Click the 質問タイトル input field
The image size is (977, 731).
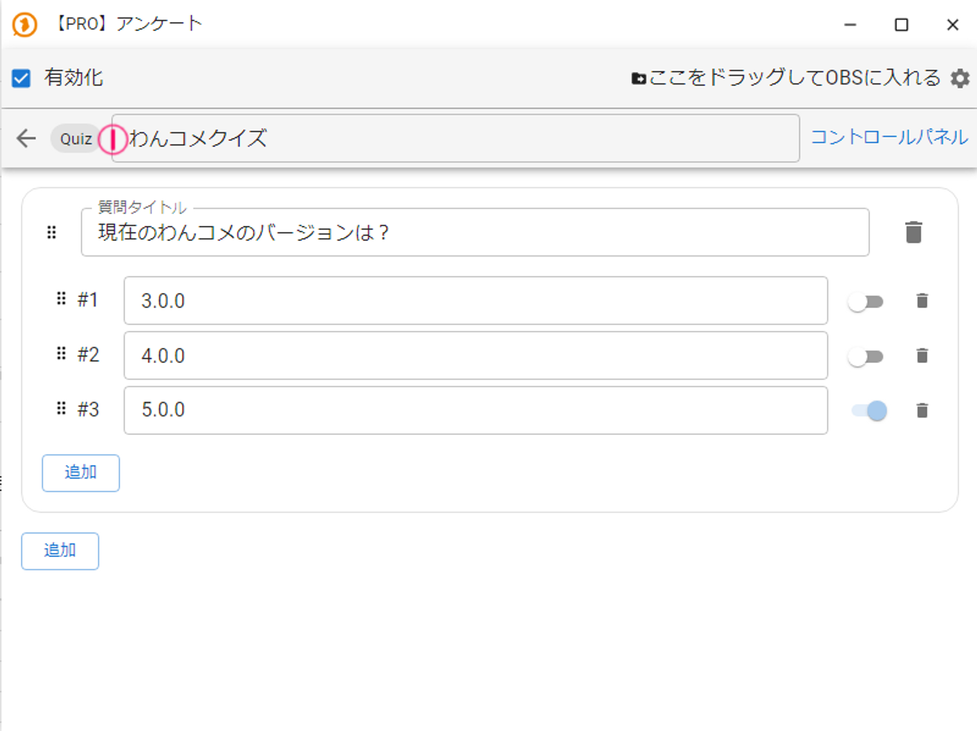[474, 232]
